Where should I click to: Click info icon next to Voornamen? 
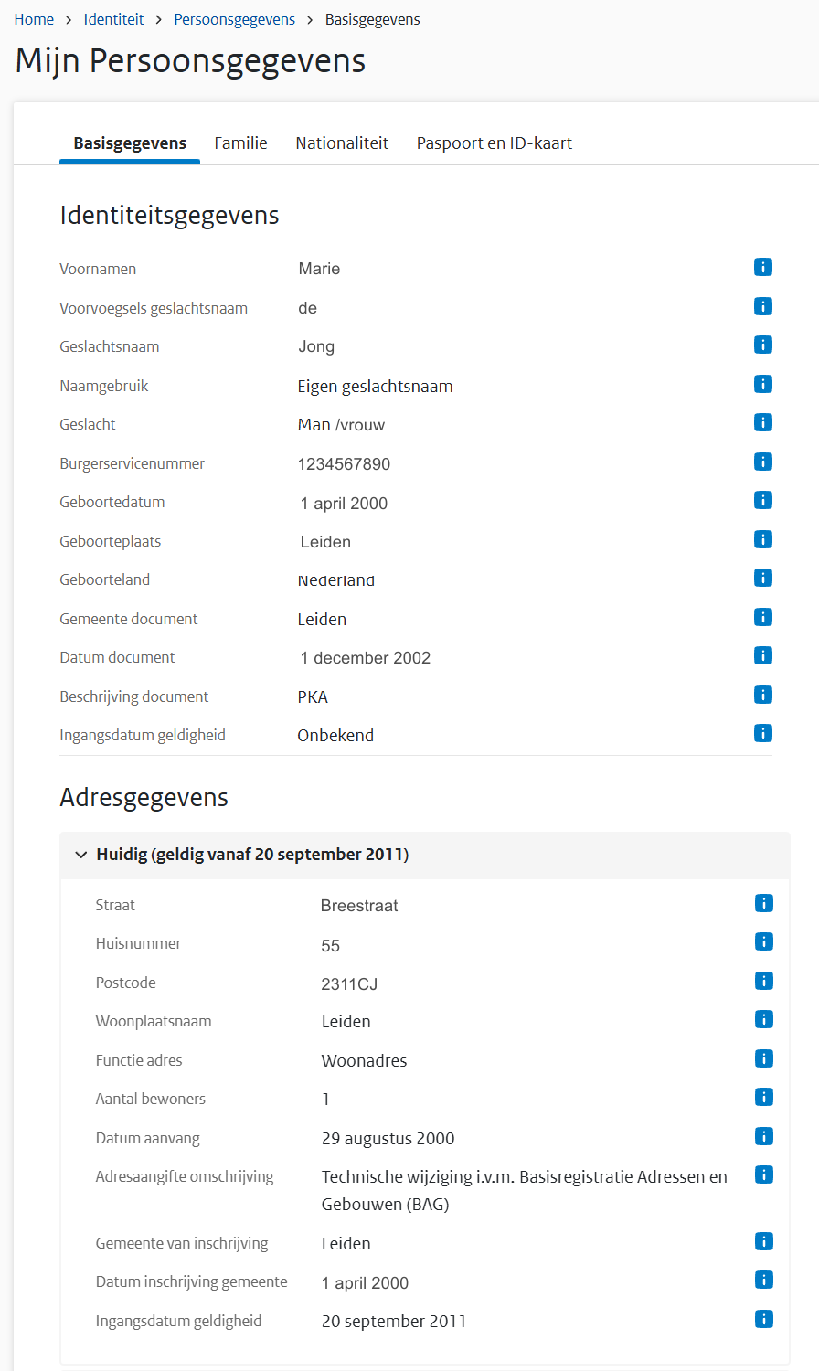(x=763, y=267)
